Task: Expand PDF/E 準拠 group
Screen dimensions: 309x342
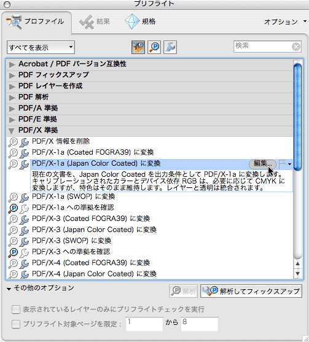Action: tap(12, 120)
